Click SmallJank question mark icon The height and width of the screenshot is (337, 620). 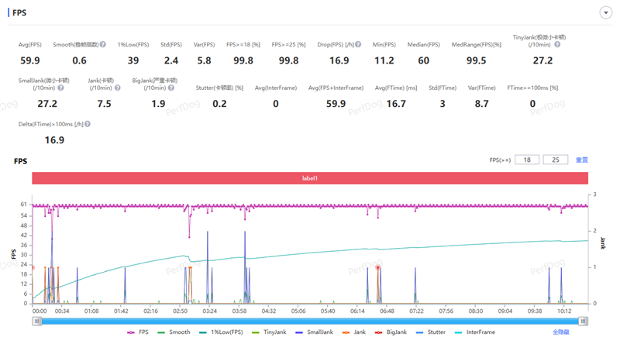60,88
